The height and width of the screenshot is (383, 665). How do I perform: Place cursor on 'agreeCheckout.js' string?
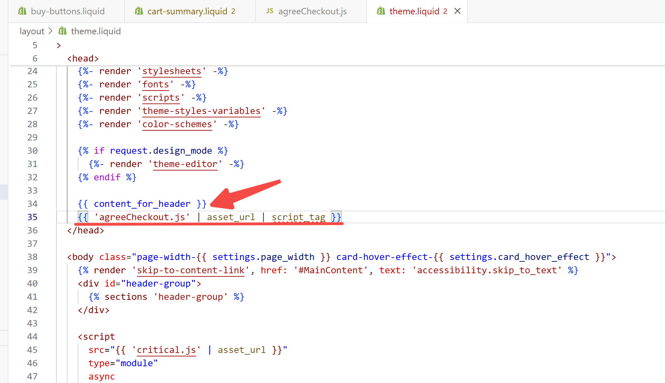pyautogui.click(x=142, y=217)
